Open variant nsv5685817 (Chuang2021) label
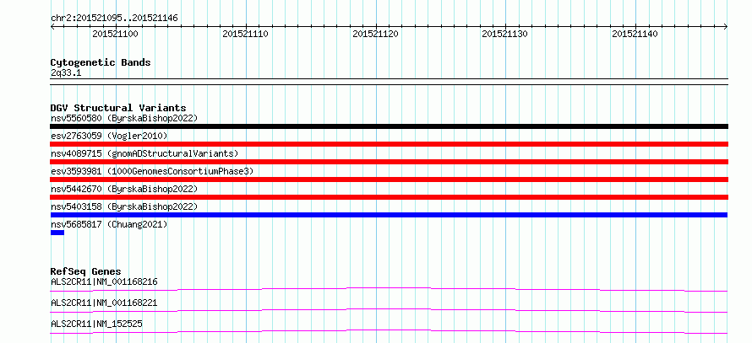This screenshot has width=752, height=343. 109,224
